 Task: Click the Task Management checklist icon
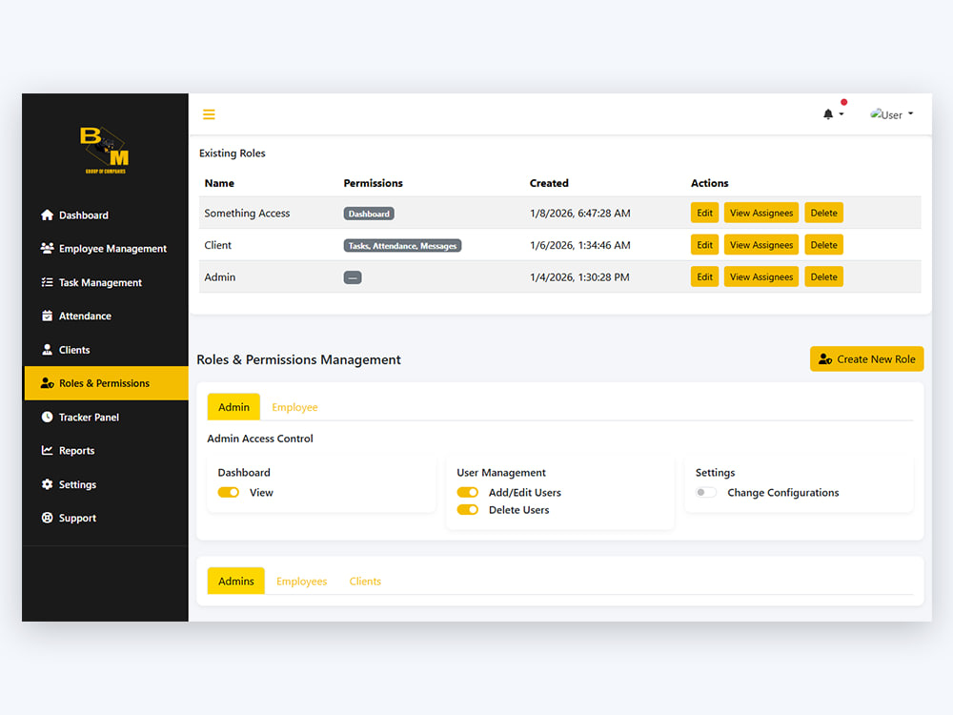pyautogui.click(x=47, y=282)
